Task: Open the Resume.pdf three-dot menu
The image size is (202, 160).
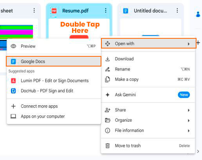Action: pyautogui.click(x=106, y=11)
